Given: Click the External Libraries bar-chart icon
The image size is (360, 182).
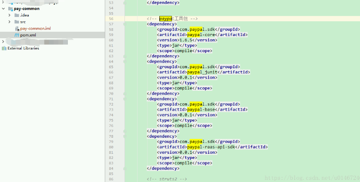Looking at the screenshot, I should click(x=4, y=48).
